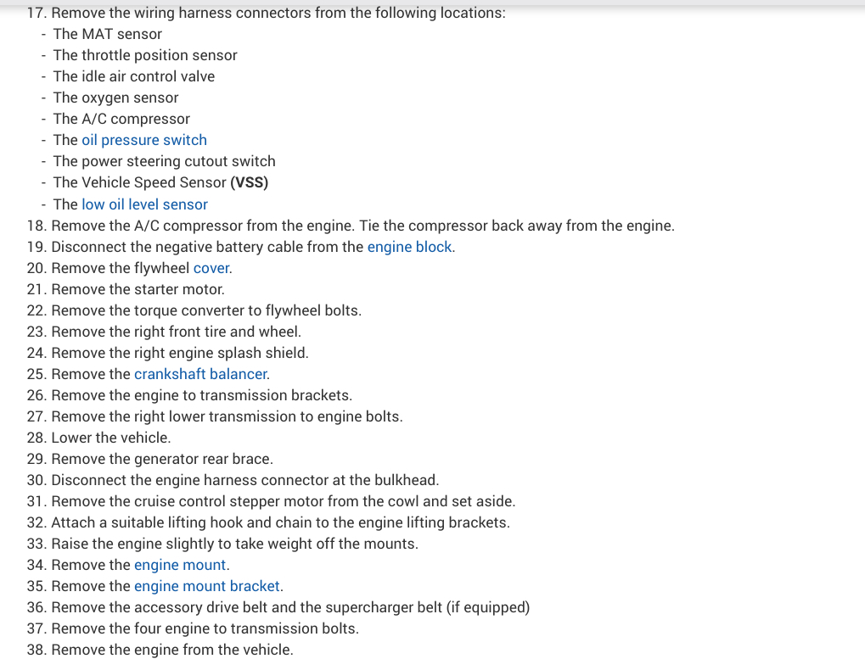Open the oil pressure switch link
The width and height of the screenshot is (865, 670).
pyautogui.click(x=143, y=140)
